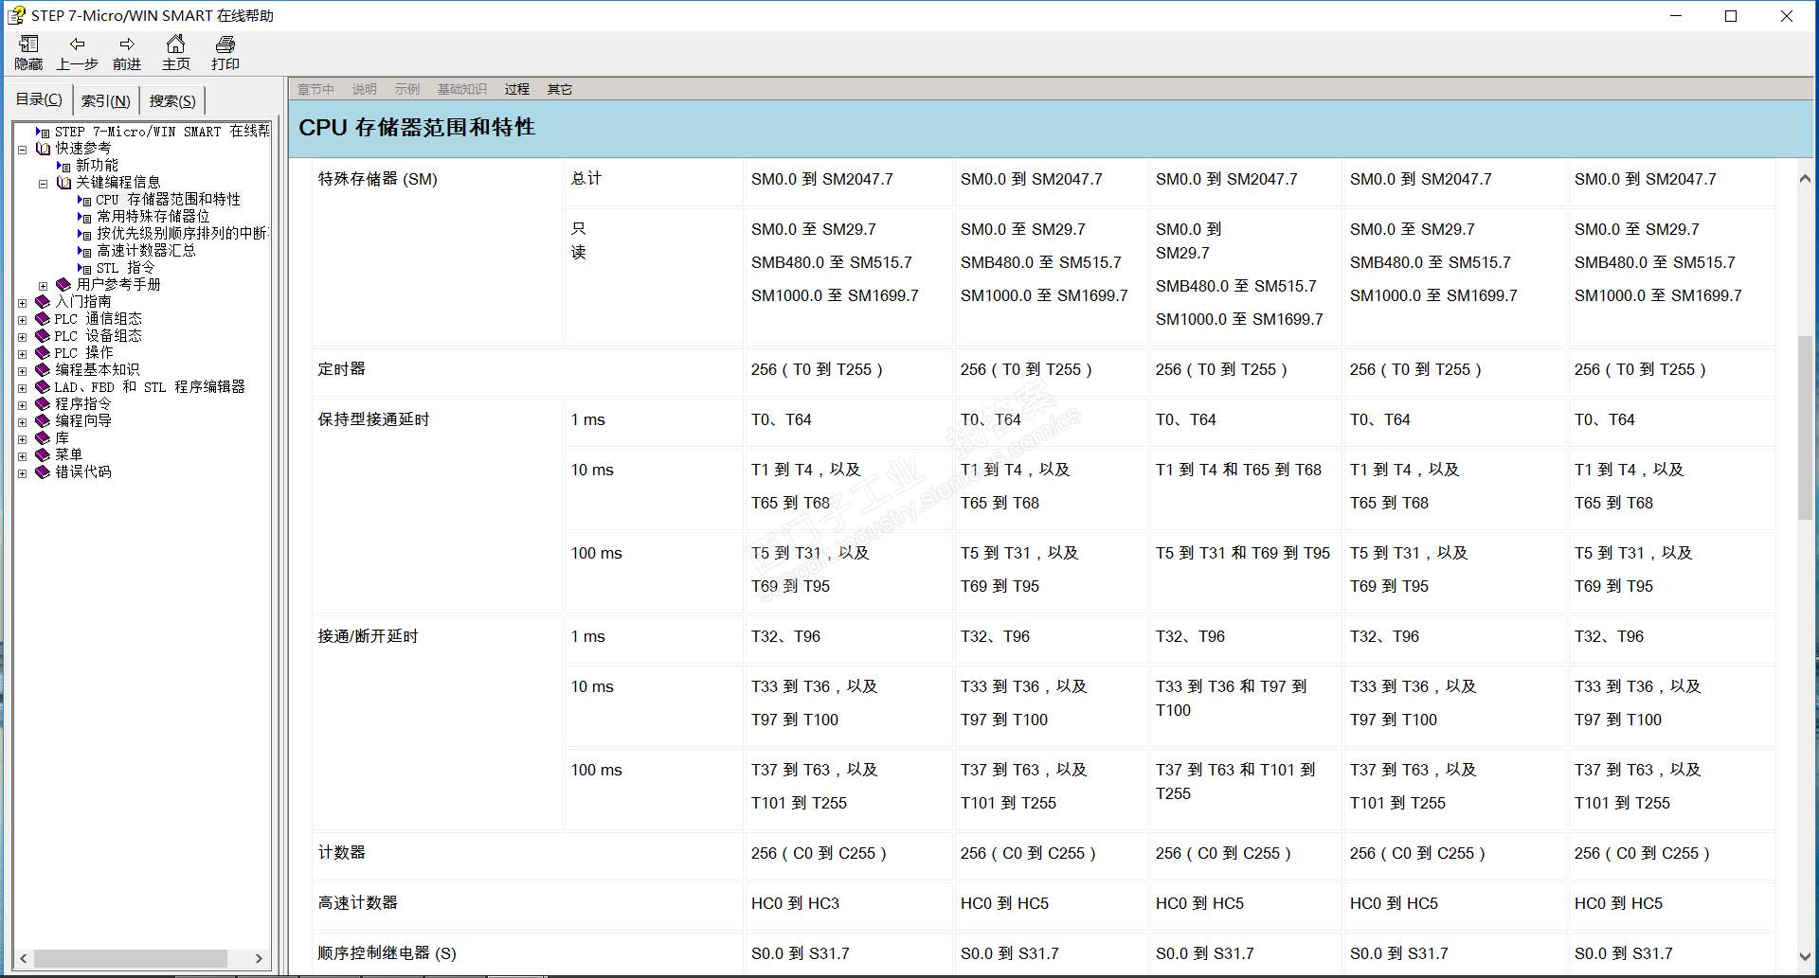Expand the PLC 通信组态 tree node
1819x978 pixels.
click(22, 320)
